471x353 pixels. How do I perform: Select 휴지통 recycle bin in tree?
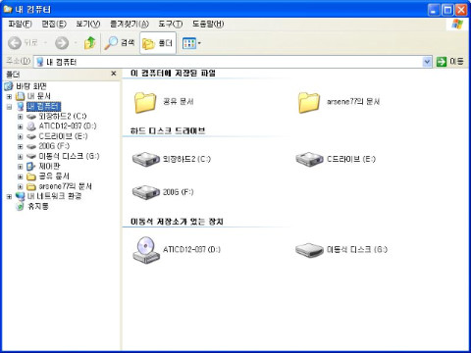38,206
